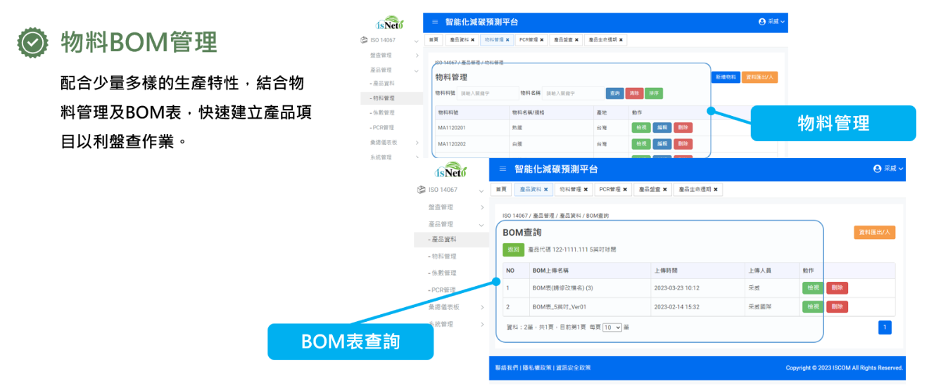This screenshot has height=390, width=929.
Task: Close the 產品盤查 tab in the upper 物料管理 window
Action: (x=576, y=40)
